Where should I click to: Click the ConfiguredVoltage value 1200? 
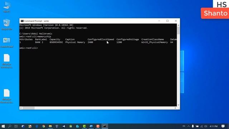point(119,42)
